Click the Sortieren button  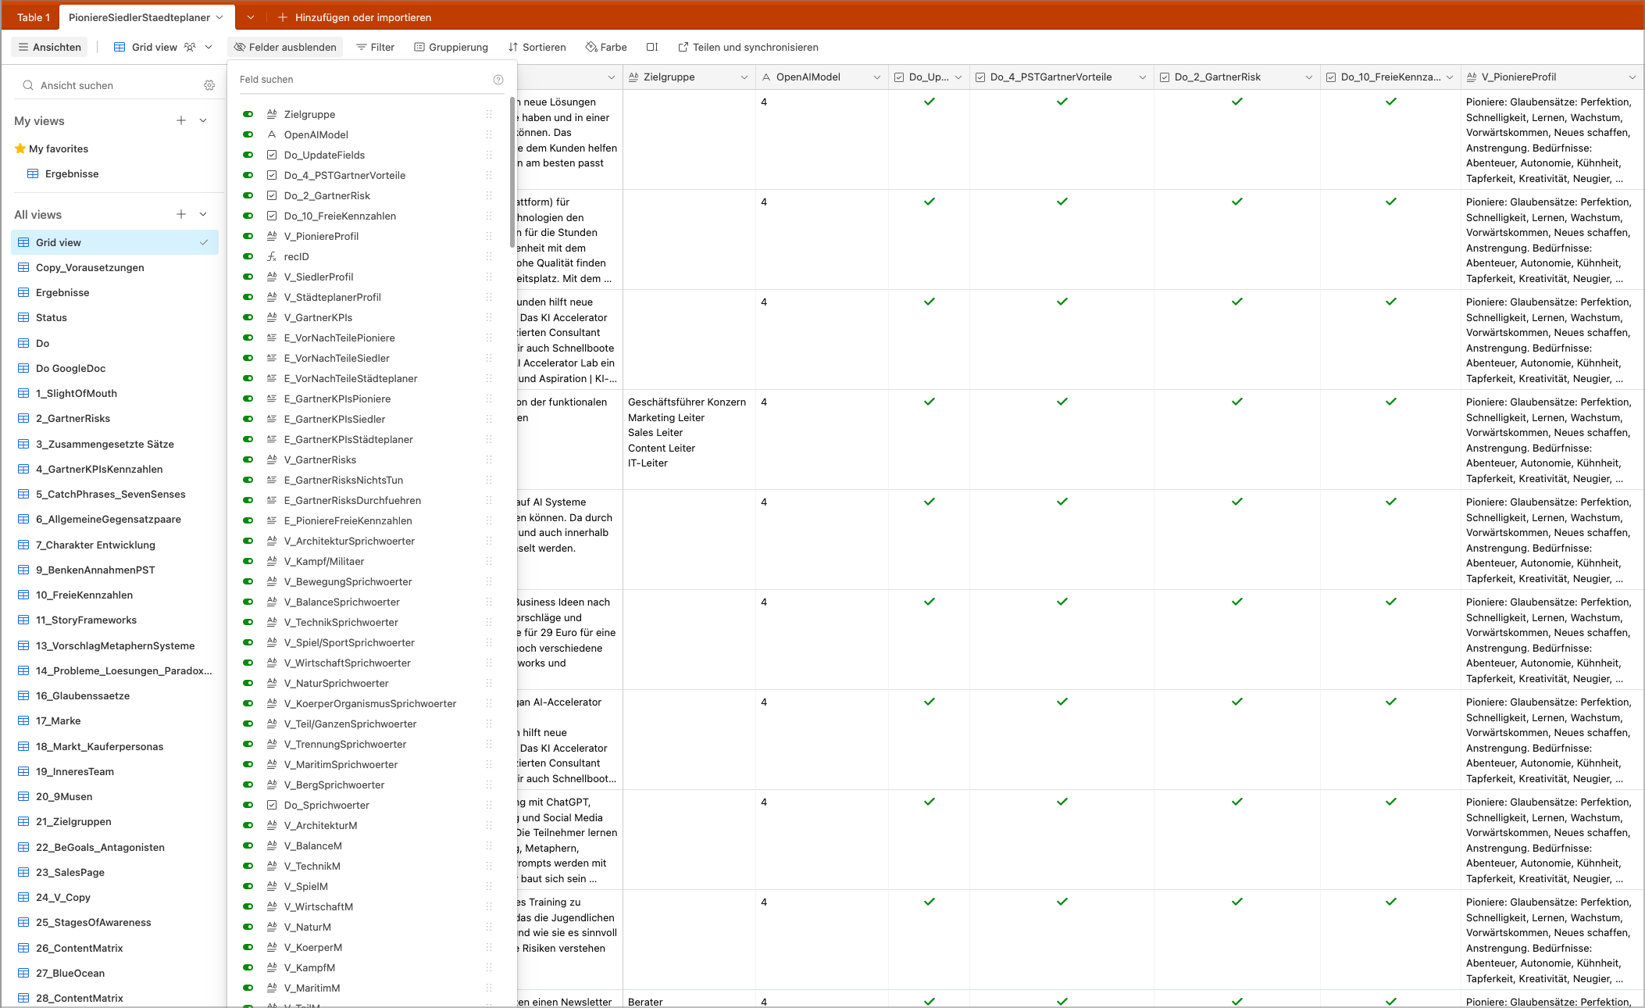tap(537, 47)
